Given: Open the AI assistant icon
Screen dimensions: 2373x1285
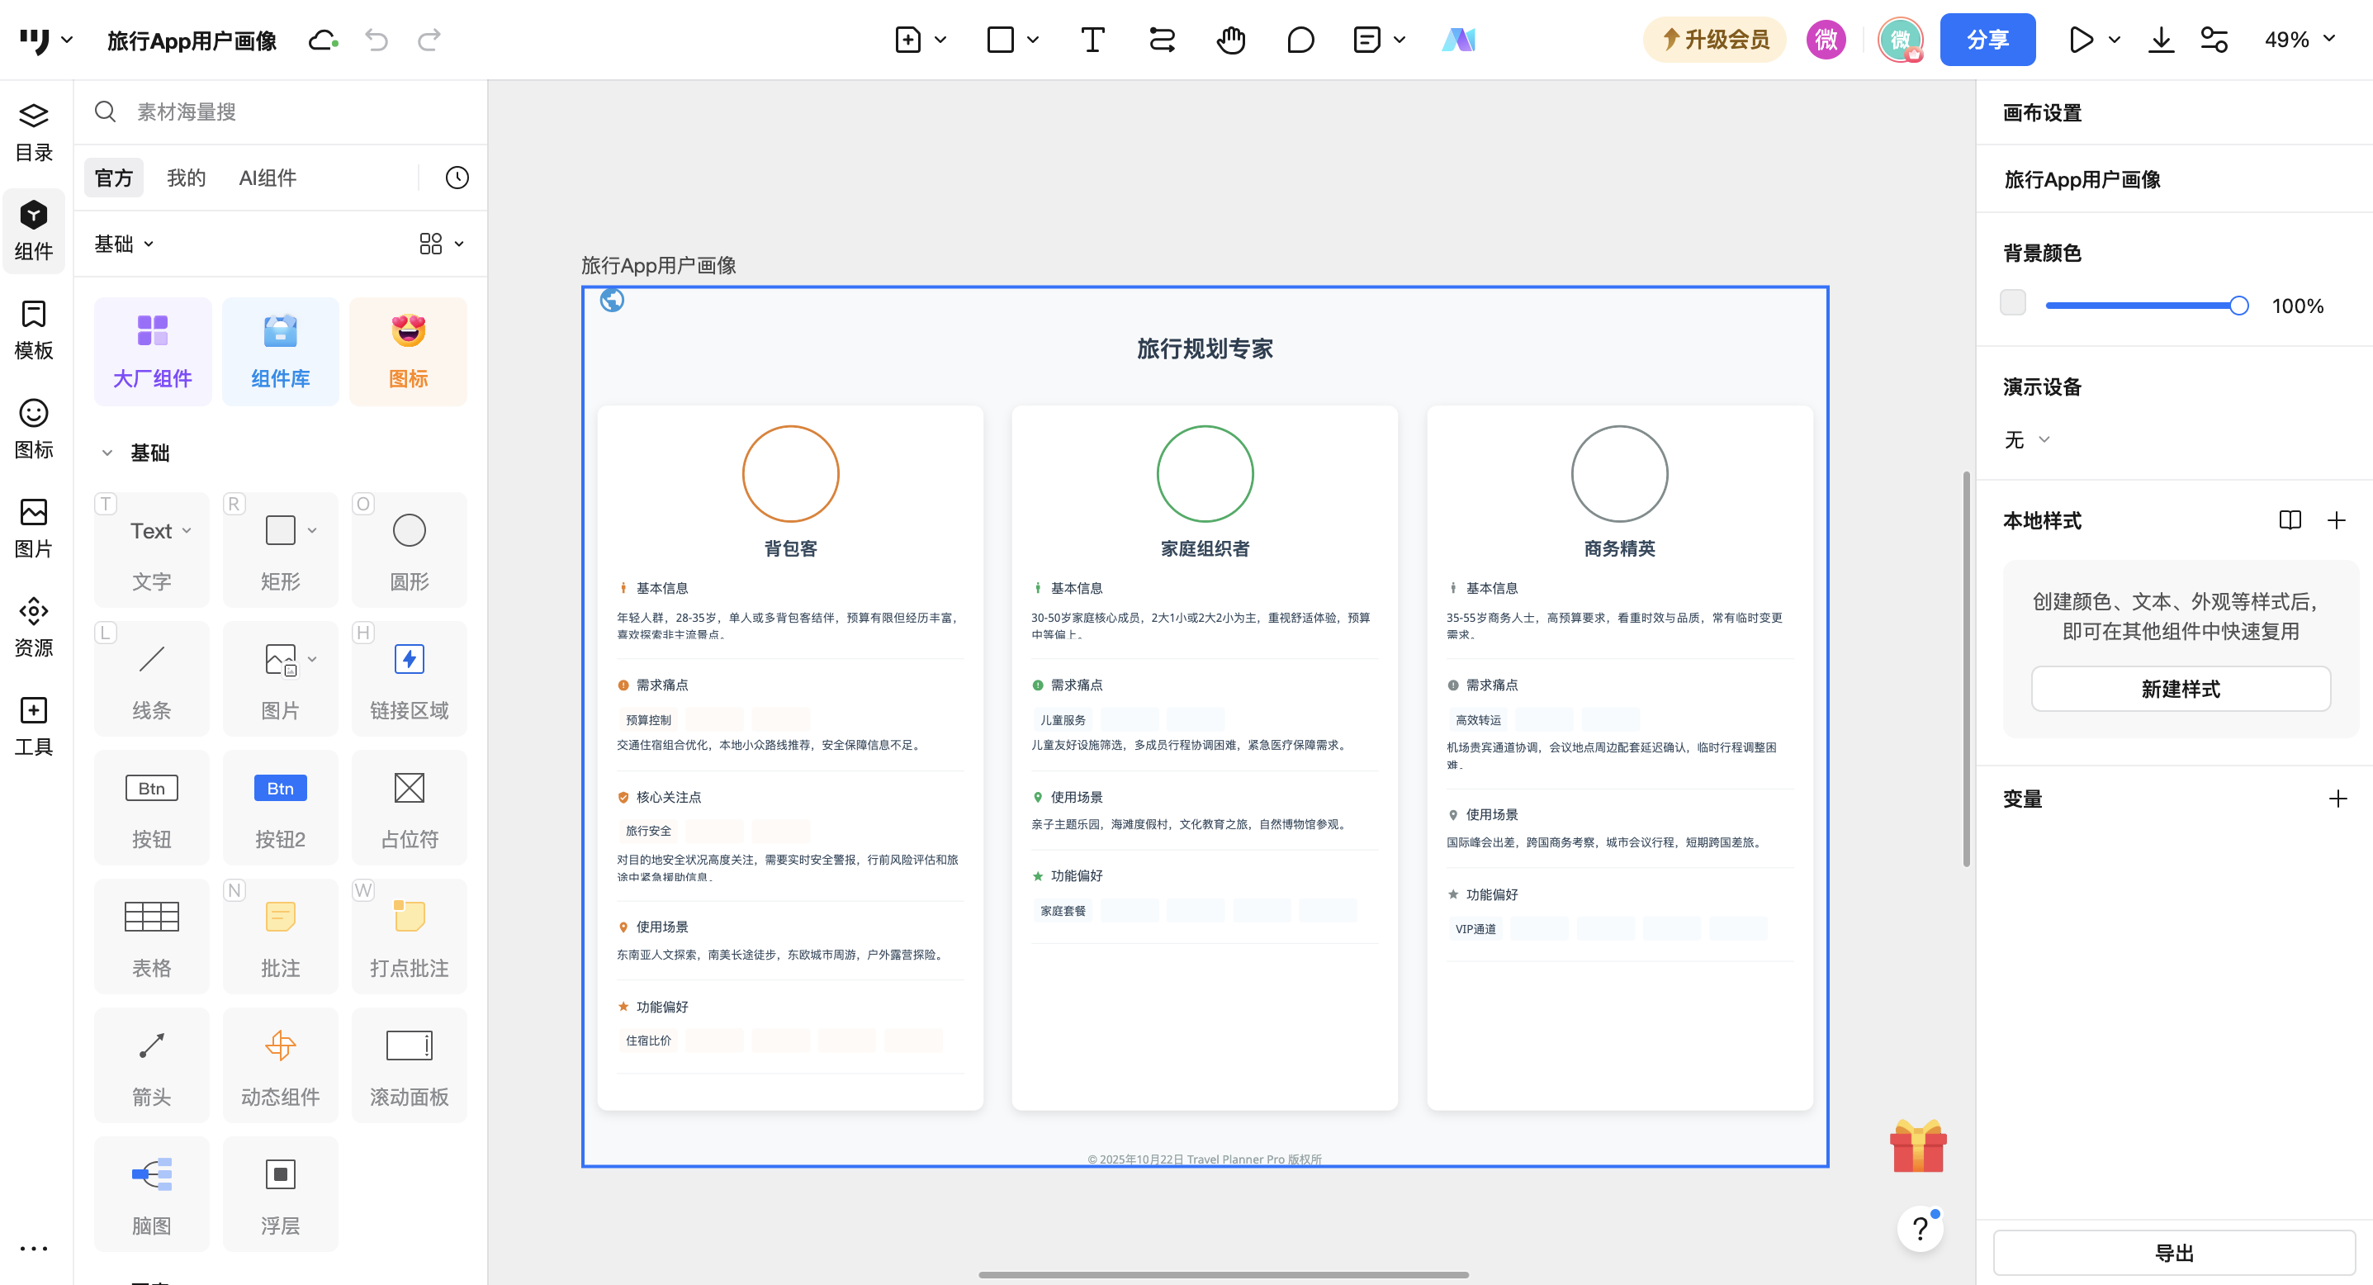Looking at the screenshot, I should pos(1458,40).
